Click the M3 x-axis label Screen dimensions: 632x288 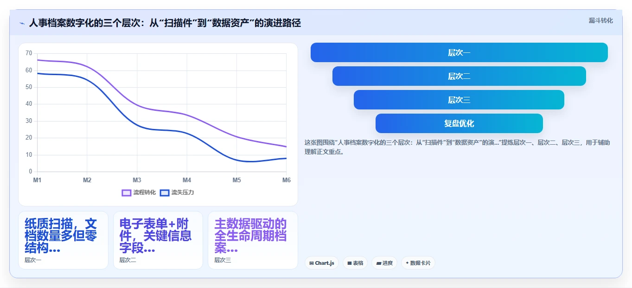click(x=137, y=180)
